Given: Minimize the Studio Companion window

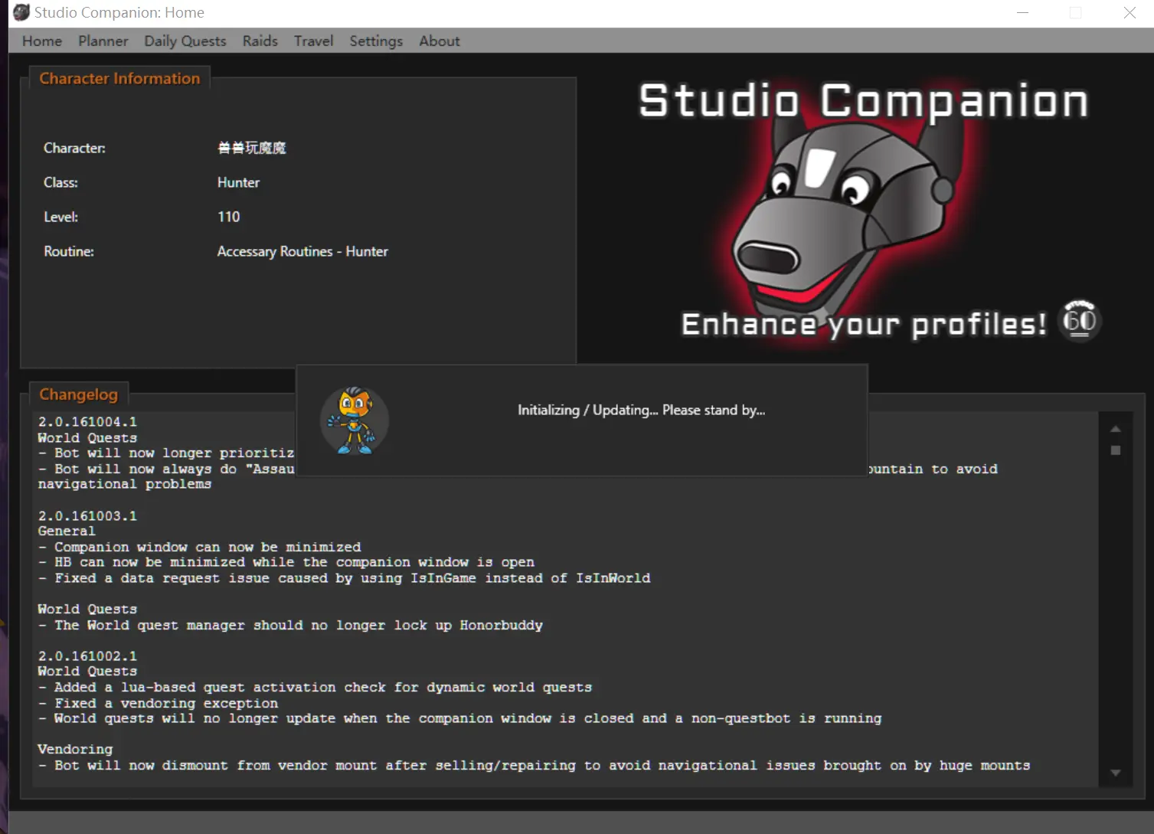Looking at the screenshot, I should [x=1022, y=12].
